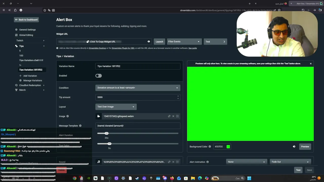Open Epic Games Launcher from the taskbar

point(151,178)
